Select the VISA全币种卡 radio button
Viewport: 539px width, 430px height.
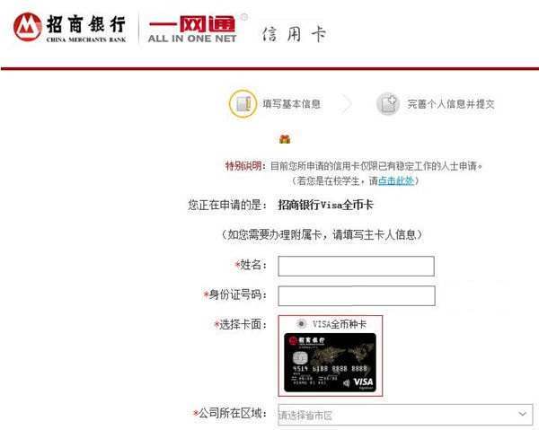(302, 323)
